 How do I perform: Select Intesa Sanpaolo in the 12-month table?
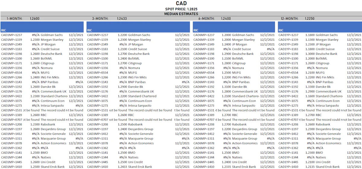[327, 106]
